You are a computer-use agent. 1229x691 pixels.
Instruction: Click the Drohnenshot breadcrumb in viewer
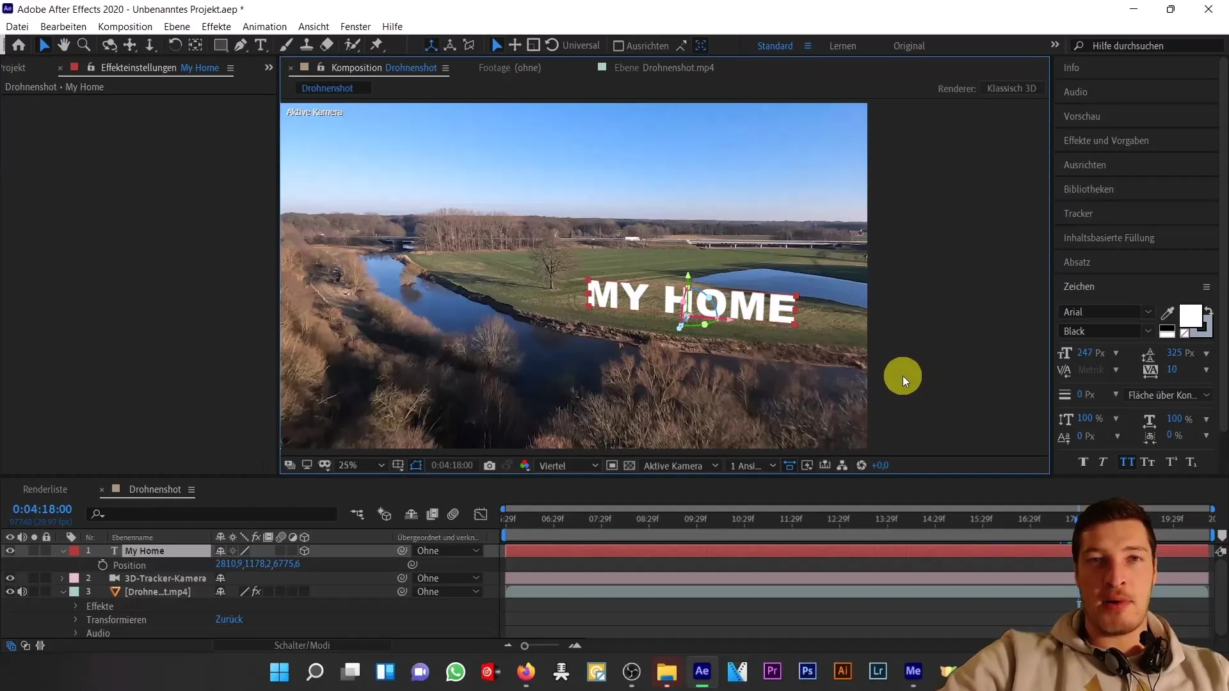[327, 88]
